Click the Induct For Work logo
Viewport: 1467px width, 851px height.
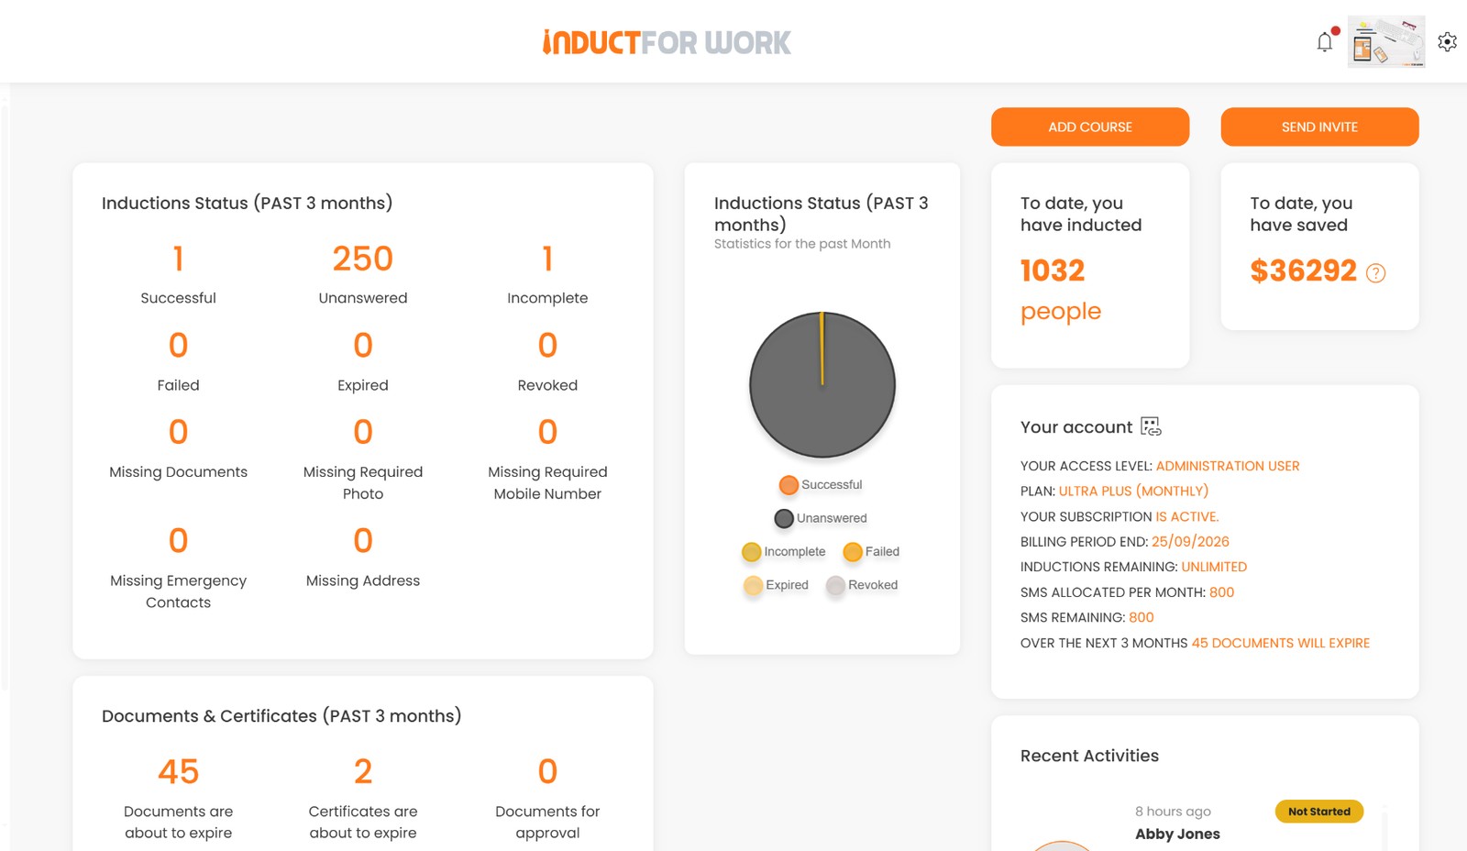coord(667,42)
